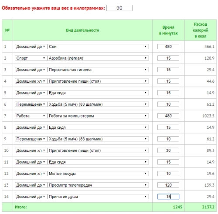Click row 3 time field

[168, 70]
